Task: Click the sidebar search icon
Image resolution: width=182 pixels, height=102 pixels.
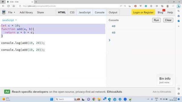Action: (x=179, y=11)
